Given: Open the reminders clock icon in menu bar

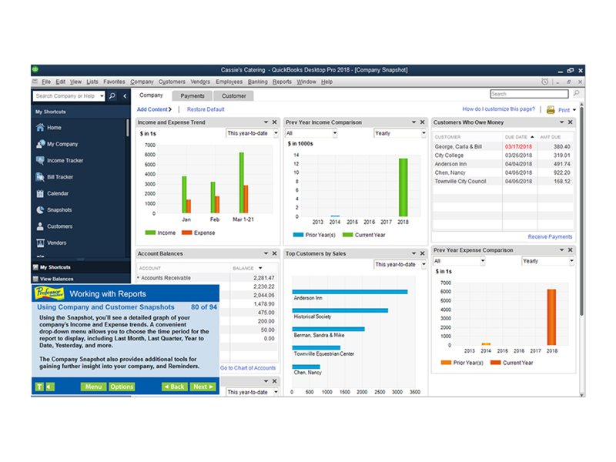Looking at the screenshot, I should coord(545,82).
